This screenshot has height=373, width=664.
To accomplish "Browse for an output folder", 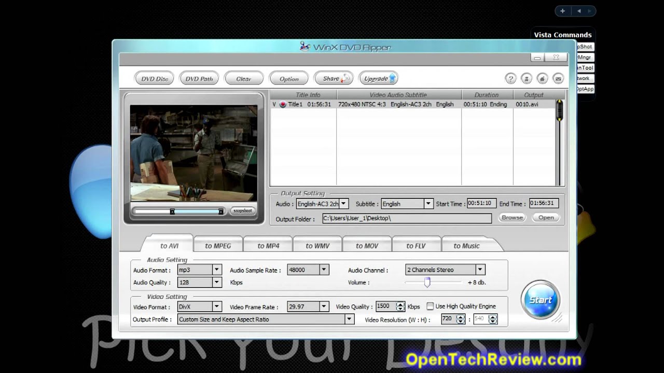I will pos(512,218).
